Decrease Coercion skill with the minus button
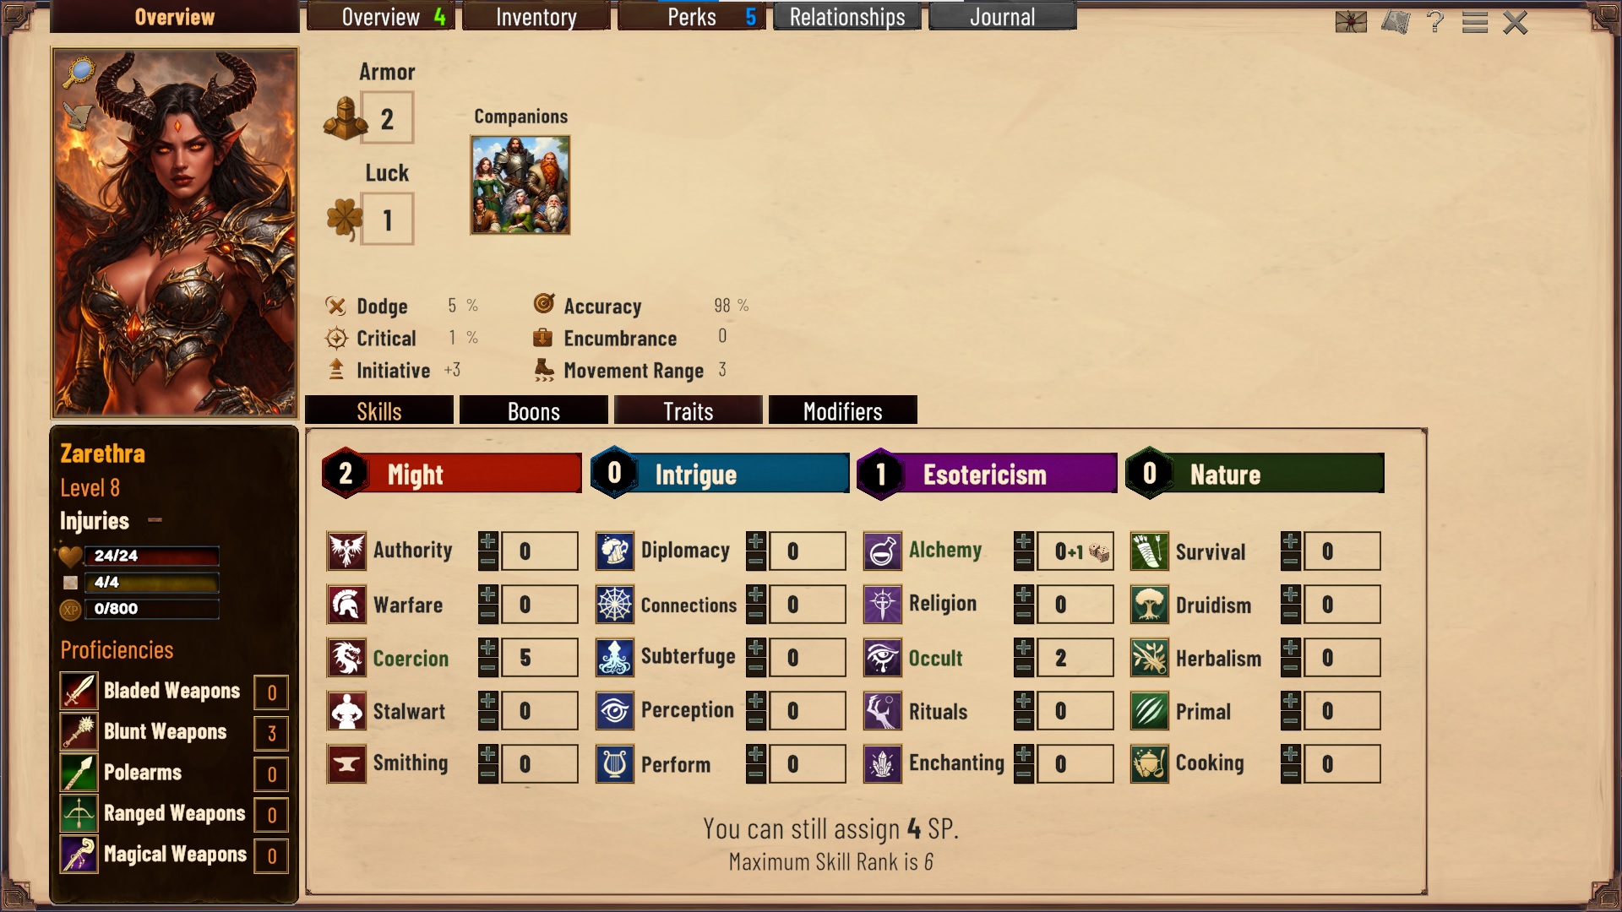 (488, 667)
